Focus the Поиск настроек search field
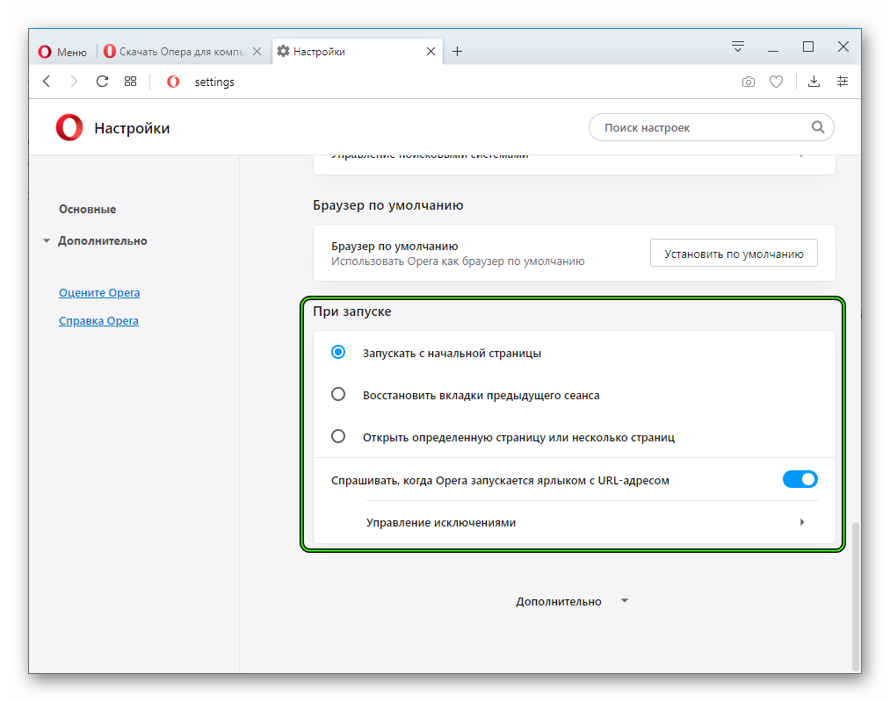 tap(711, 127)
